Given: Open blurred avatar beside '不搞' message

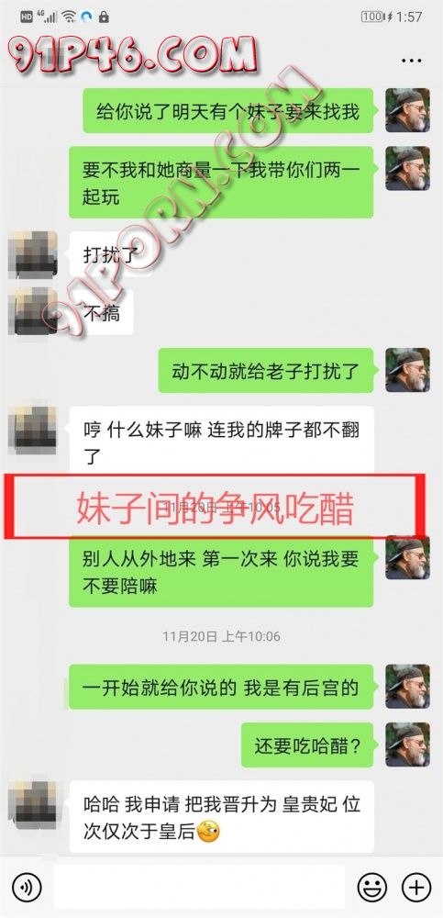Looking at the screenshot, I should click(33, 311).
